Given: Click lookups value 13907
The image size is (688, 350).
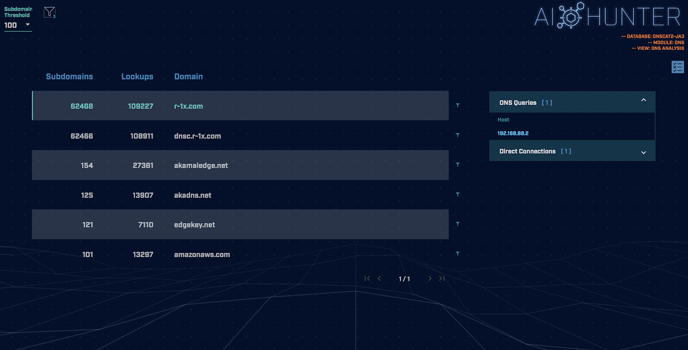Looking at the screenshot, I should click(143, 195).
